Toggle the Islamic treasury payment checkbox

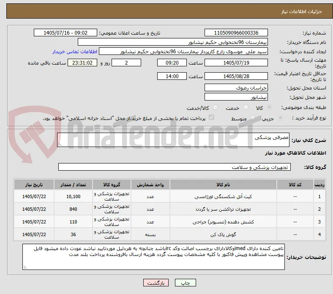point(212,117)
